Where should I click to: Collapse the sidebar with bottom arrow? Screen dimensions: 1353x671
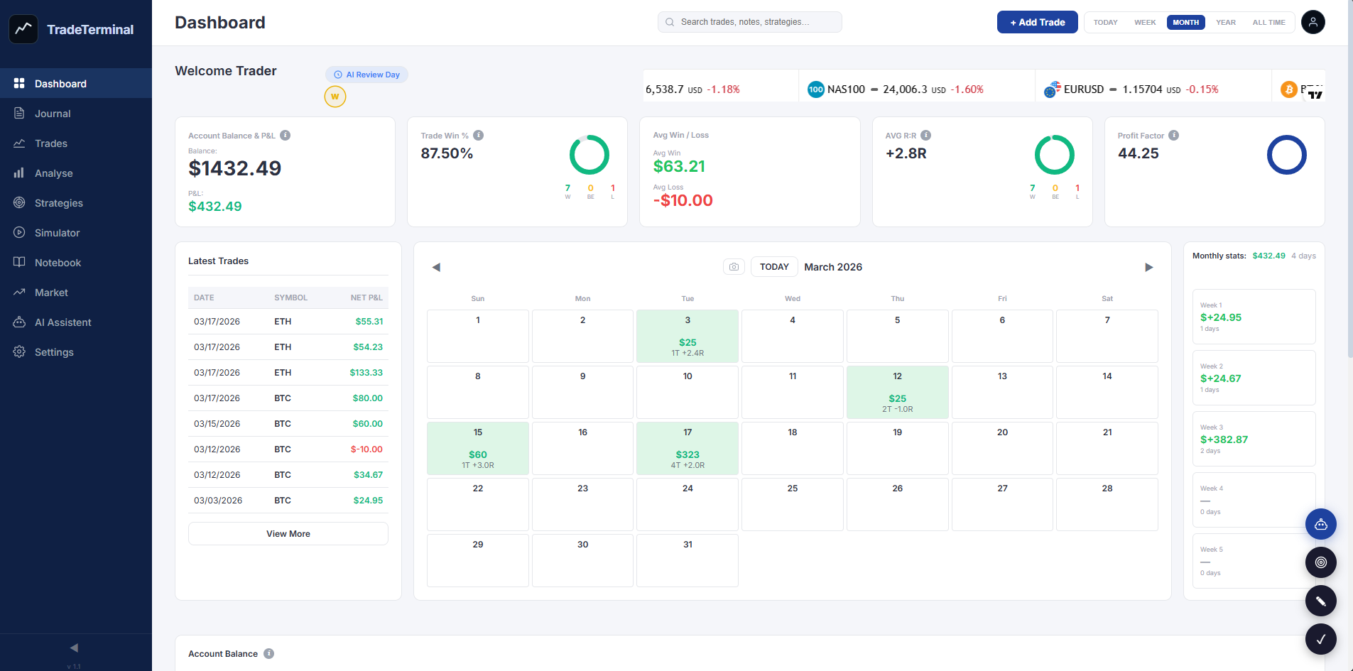(x=74, y=648)
